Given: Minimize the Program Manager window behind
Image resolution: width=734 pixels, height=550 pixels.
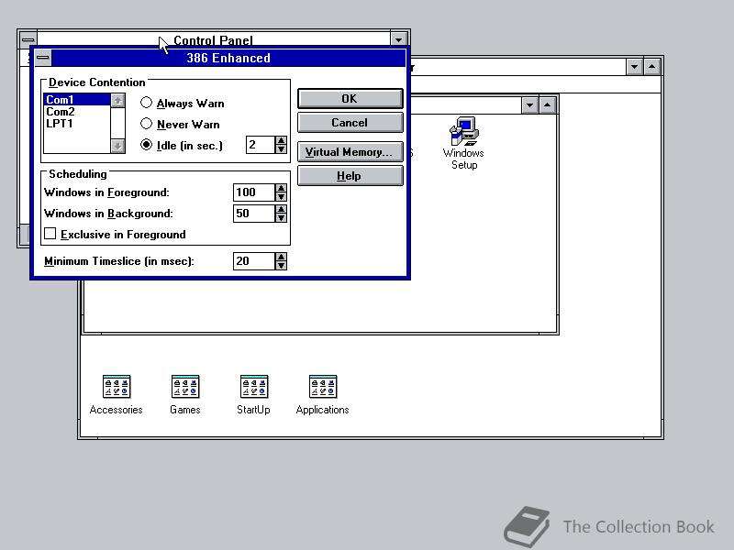Looking at the screenshot, I should (x=634, y=67).
